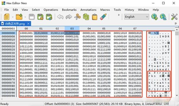Click offset label 00000048

8,63
